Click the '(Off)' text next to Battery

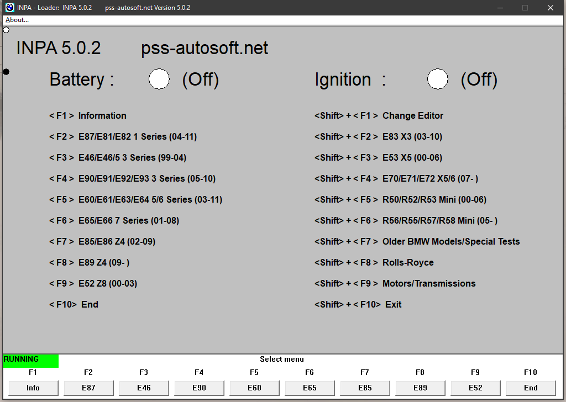coord(201,80)
